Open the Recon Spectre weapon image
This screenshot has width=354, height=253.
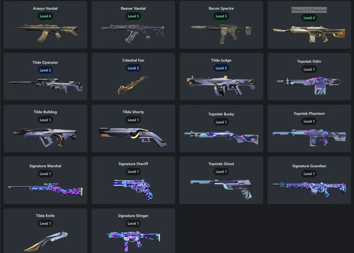pos(221,34)
